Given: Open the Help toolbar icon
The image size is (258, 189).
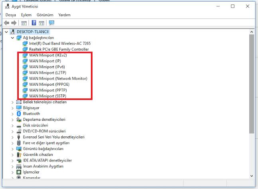Looking at the screenshot, I should pyautogui.click(x=34, y=23).
